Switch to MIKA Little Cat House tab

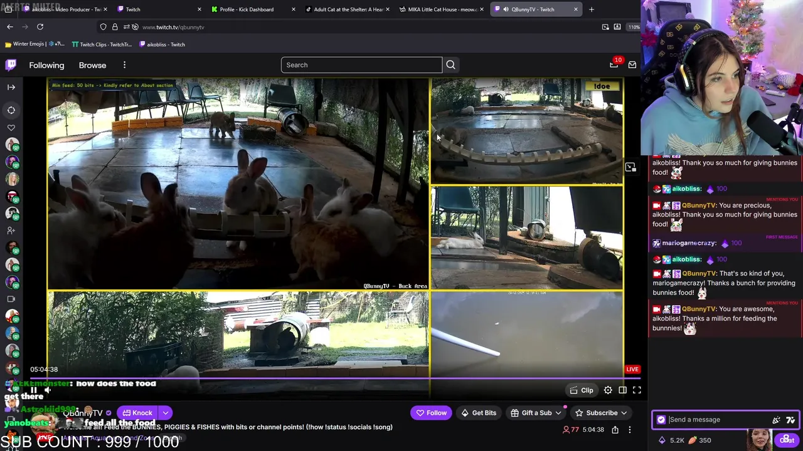[441, 9]
